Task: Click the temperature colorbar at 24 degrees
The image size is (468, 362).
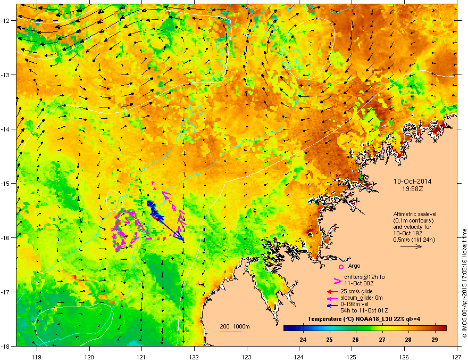Action: [x=303, y=328]
